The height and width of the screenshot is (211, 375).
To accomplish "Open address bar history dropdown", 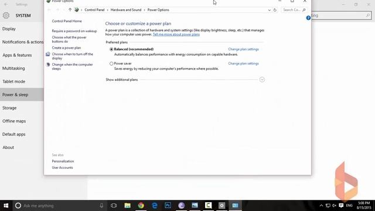I will click(270, 10).
